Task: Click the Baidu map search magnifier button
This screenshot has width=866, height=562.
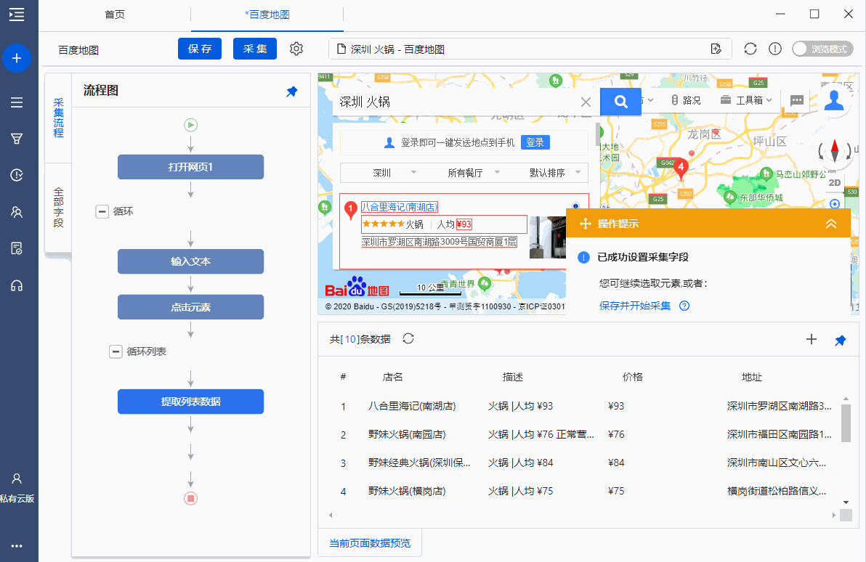Action: click(620, 102)
